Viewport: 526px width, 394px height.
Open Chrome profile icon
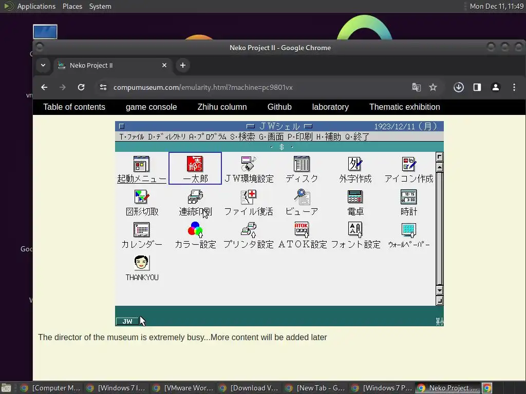coord(496,87)
